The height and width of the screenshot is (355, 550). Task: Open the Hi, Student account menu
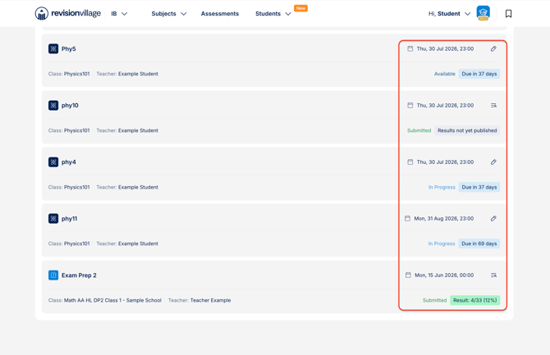click(449, 14)
